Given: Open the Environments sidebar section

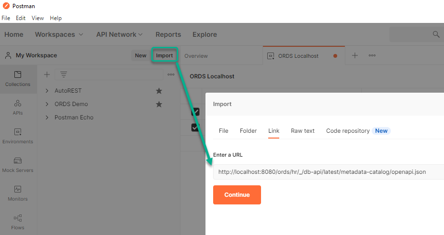Looking at the screenshot, I should pyautogui.click(x=18, y=136).
